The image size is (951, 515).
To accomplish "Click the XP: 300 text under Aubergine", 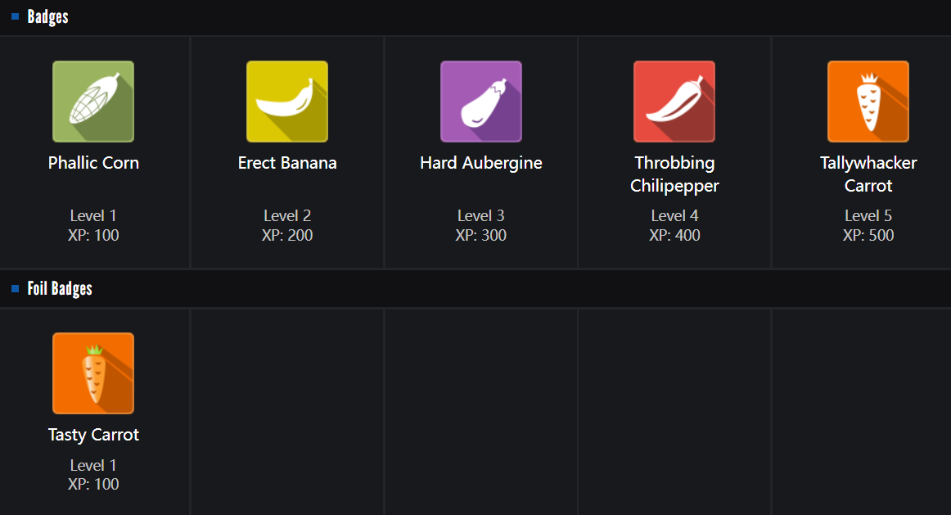I will click(481, 236).
